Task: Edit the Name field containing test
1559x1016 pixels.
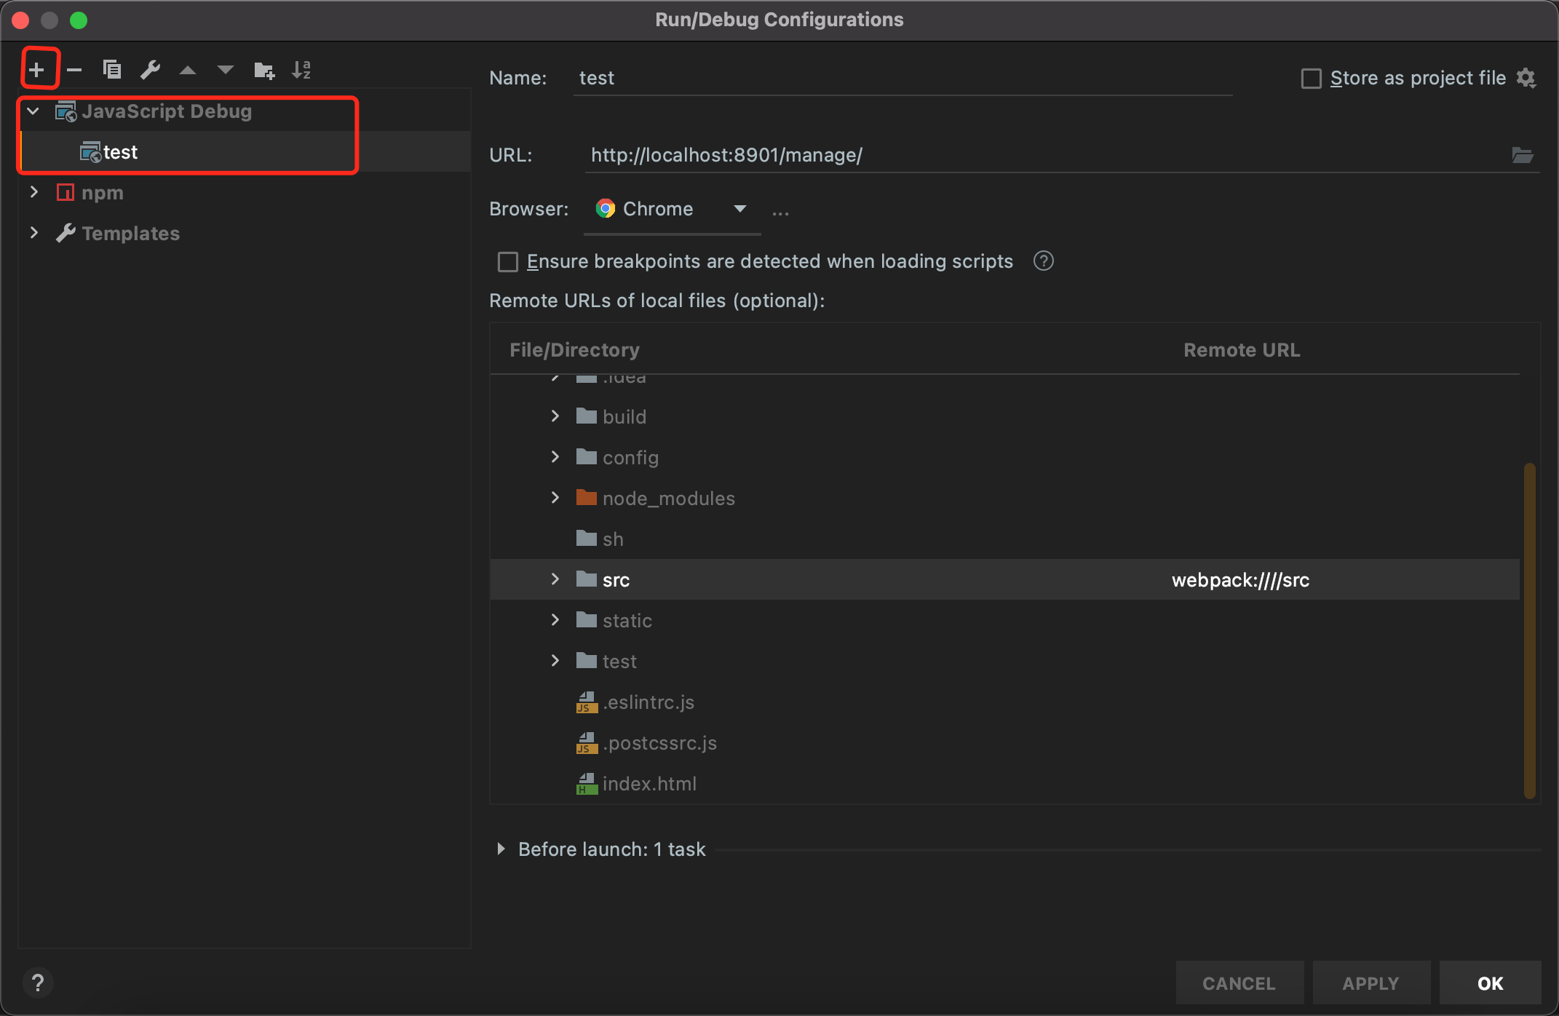Action: (x=903, y=78)
